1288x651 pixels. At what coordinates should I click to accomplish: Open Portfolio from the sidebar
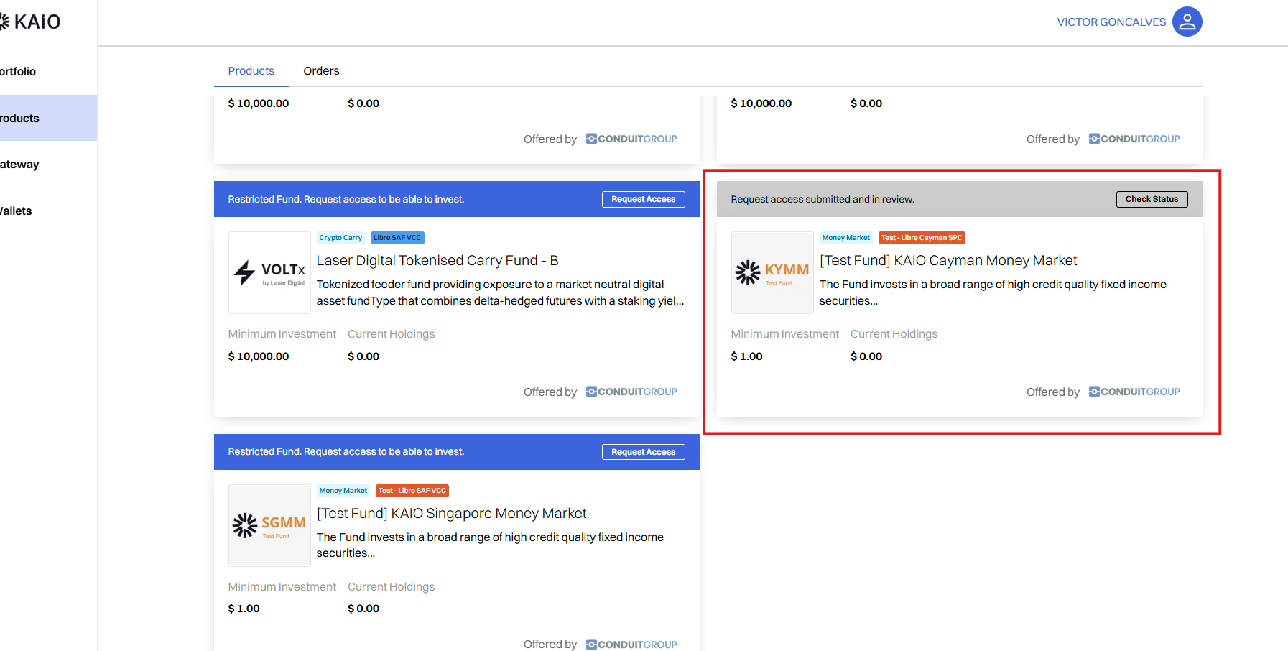point(19,71)
